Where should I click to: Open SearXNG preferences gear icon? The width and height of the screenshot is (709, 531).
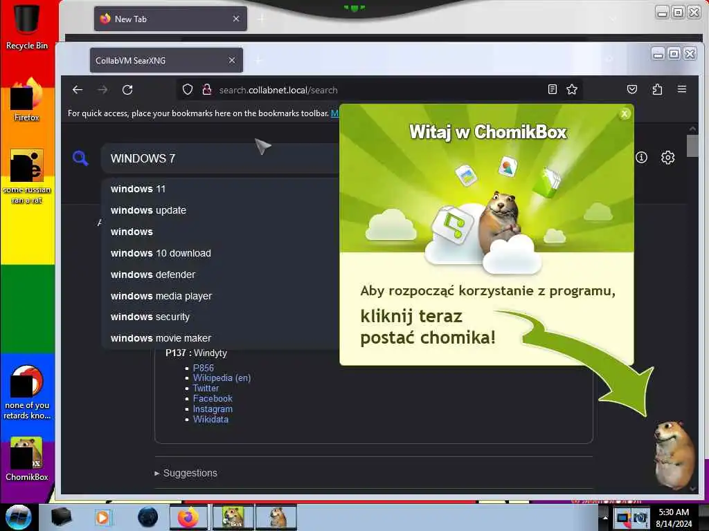(x=668, y=158)
